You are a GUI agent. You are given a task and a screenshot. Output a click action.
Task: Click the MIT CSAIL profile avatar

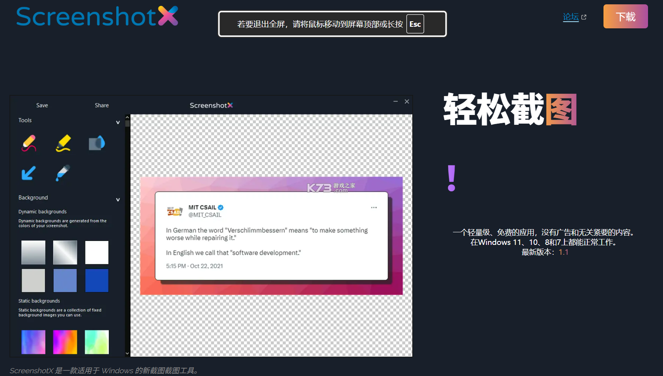tap(175, 211)
